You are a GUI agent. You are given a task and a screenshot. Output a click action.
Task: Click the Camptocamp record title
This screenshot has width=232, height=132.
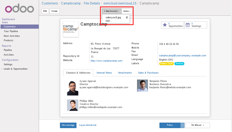[x=94, y=24]
